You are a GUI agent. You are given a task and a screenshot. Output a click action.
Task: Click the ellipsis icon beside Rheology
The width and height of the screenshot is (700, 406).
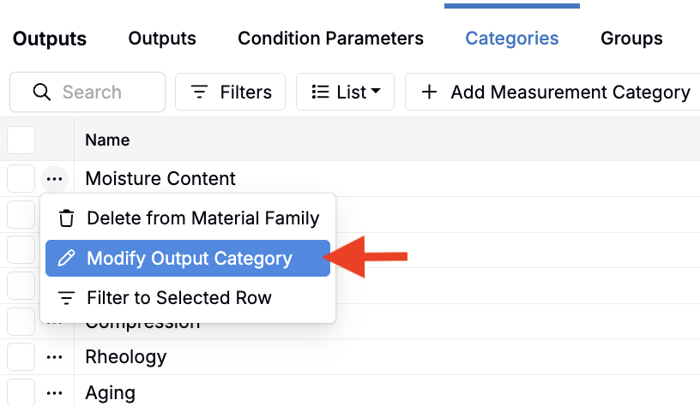point(55,356)
